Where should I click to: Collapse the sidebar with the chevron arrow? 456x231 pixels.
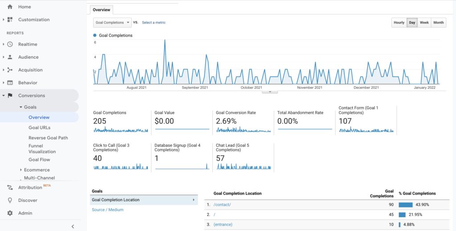tap(73, 227)
